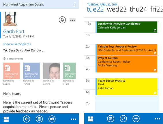Expand the calendar bottom bar's ellipsis menu

point(158,119)
